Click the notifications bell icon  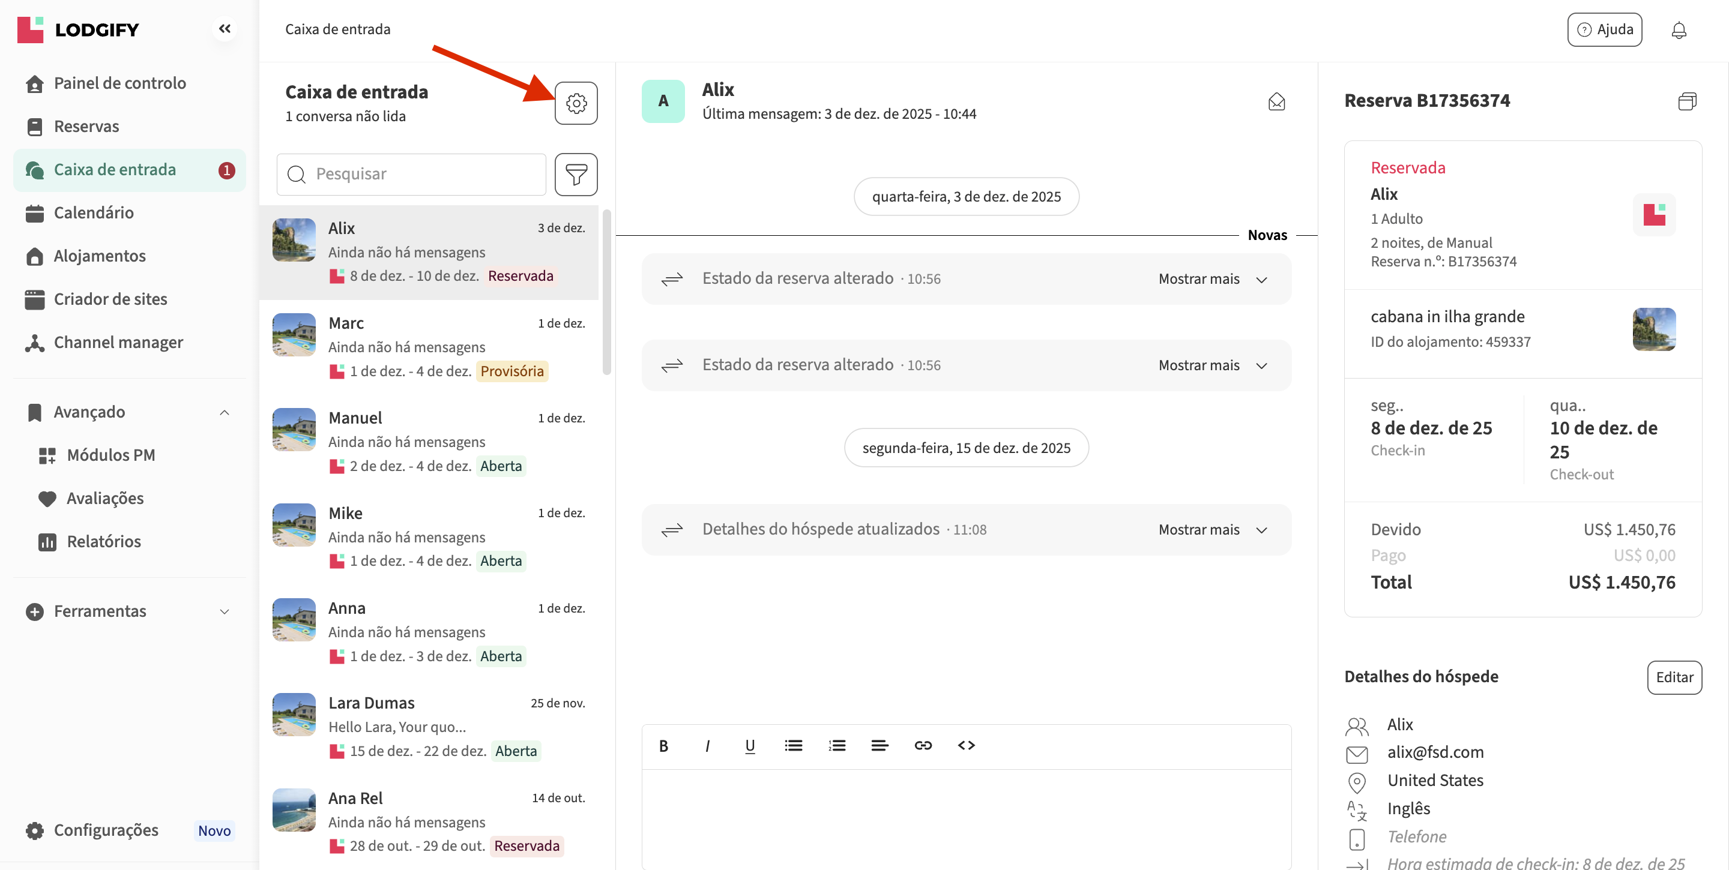point(1678,30)
